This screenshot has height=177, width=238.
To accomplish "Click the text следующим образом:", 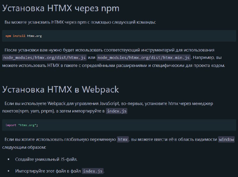I will (x=24, y=147).
